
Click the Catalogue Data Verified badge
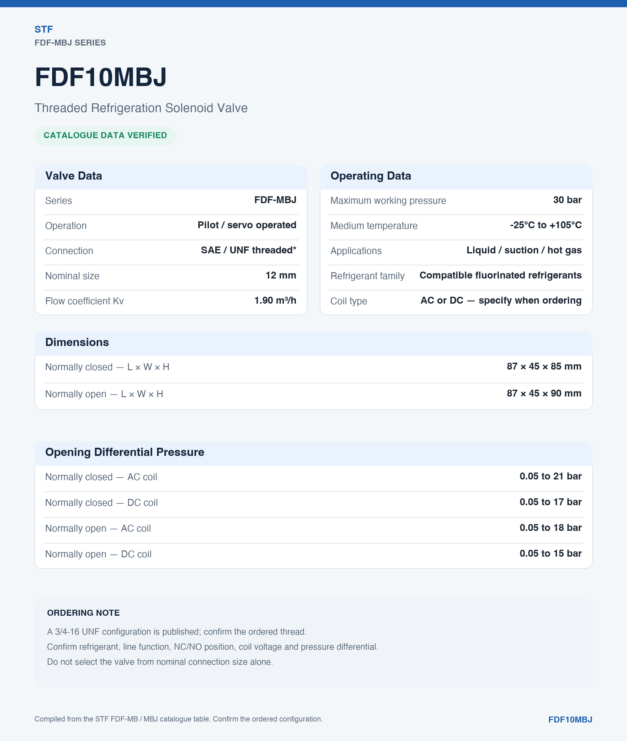pyautogui.click(x=105, y=136)
